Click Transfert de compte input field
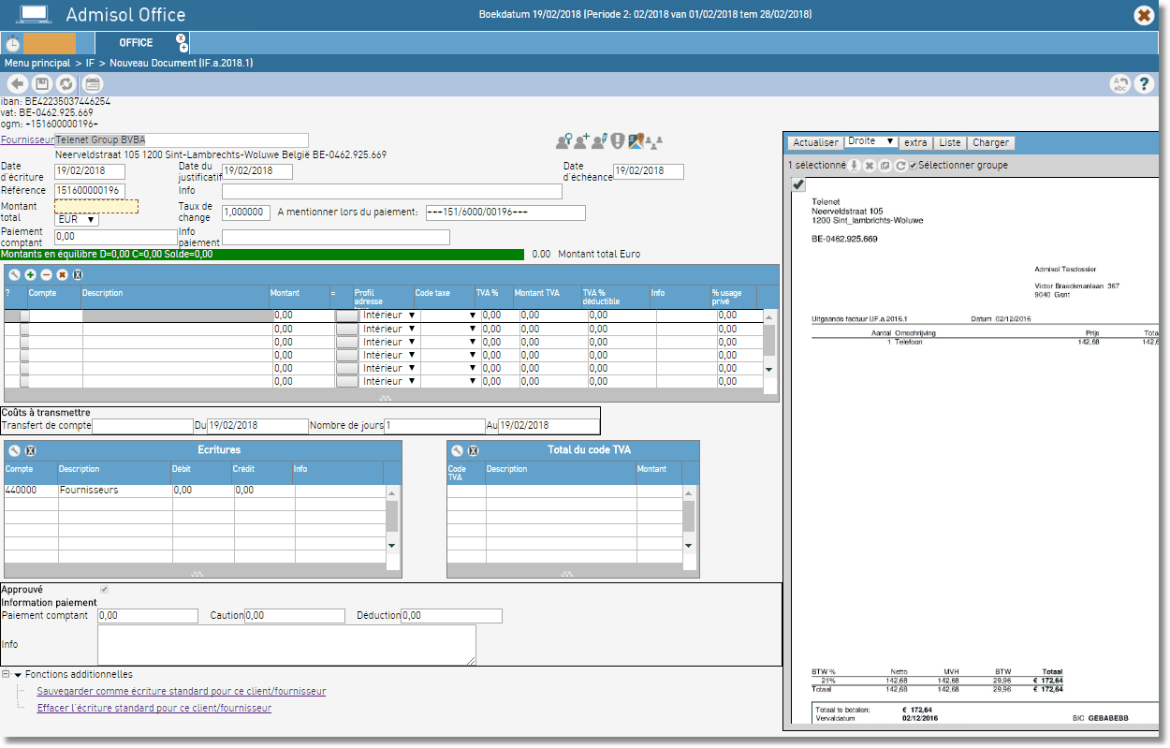Viewport: 1170px width, 748px height. [x=142, y=426]
